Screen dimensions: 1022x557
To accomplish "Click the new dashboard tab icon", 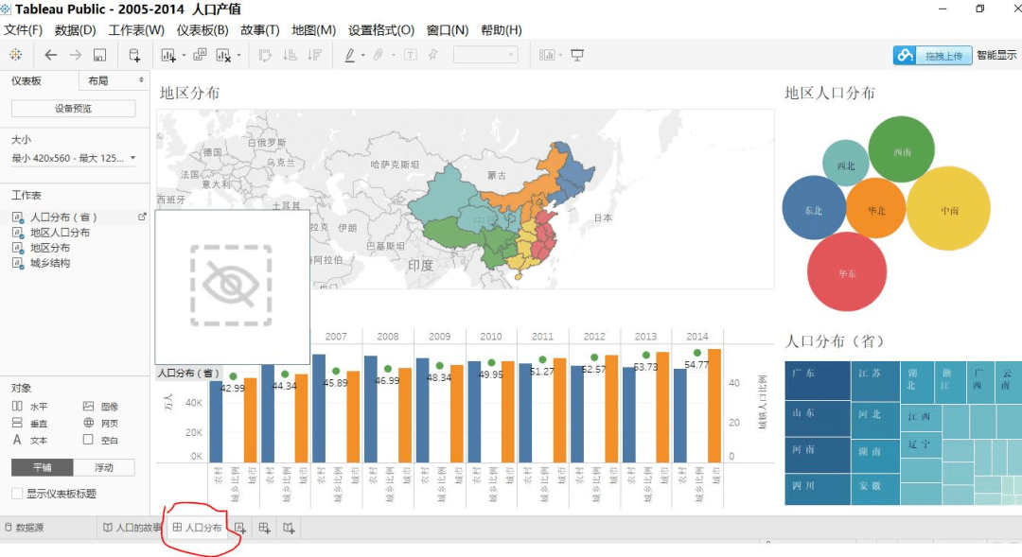I will pos(264,529).
